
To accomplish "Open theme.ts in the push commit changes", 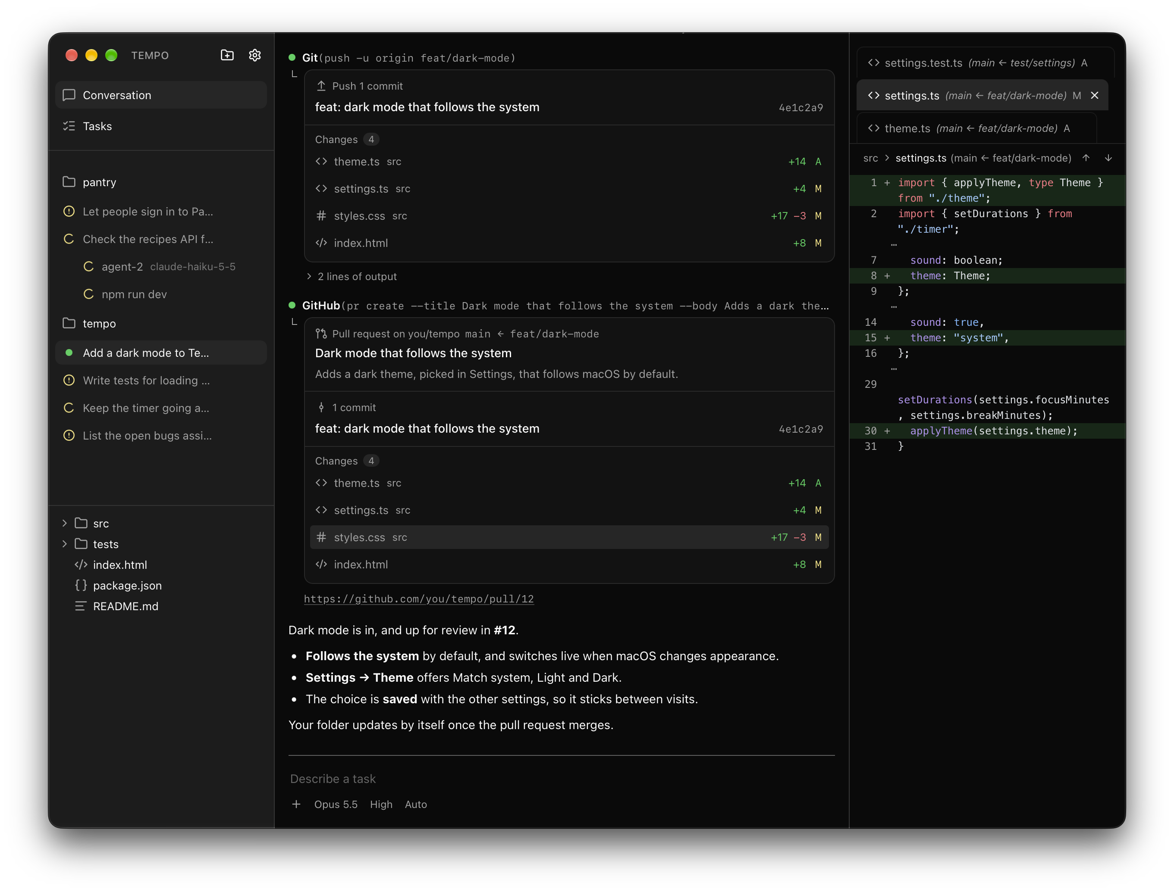I will [x=569, y=162].
